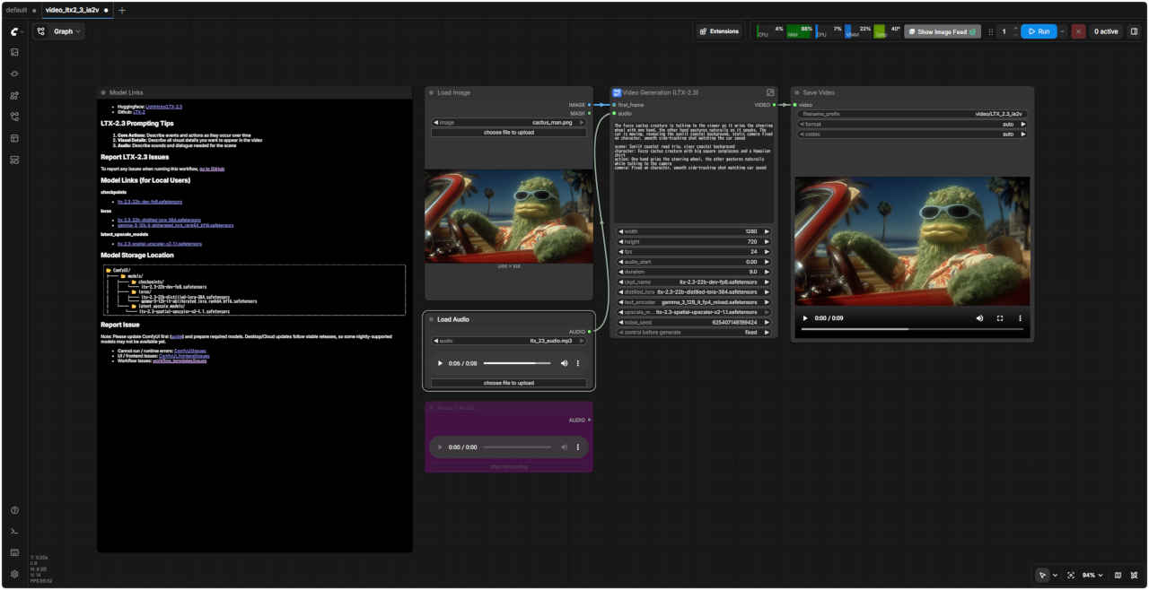Open the workflows sidebar icon

click(x=14, y=117)
